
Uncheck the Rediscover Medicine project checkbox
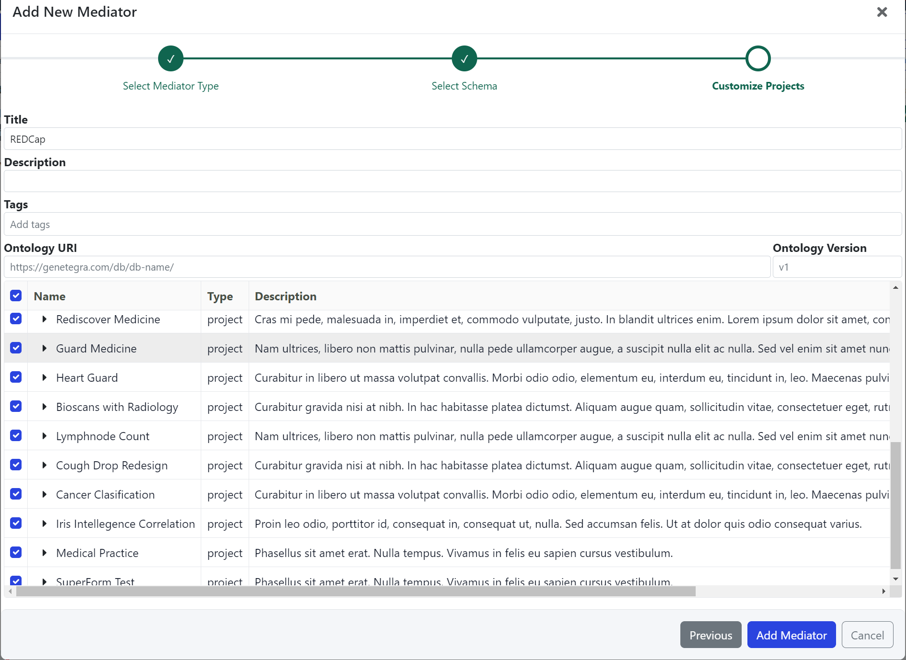click(x=16, y=319)
